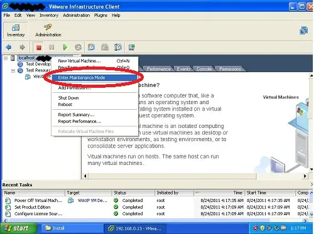Image resolution: width=314 pixels, height=234 pixels.
Task: Sort tasks by Initiated by column
Action: tap(175, 193)
